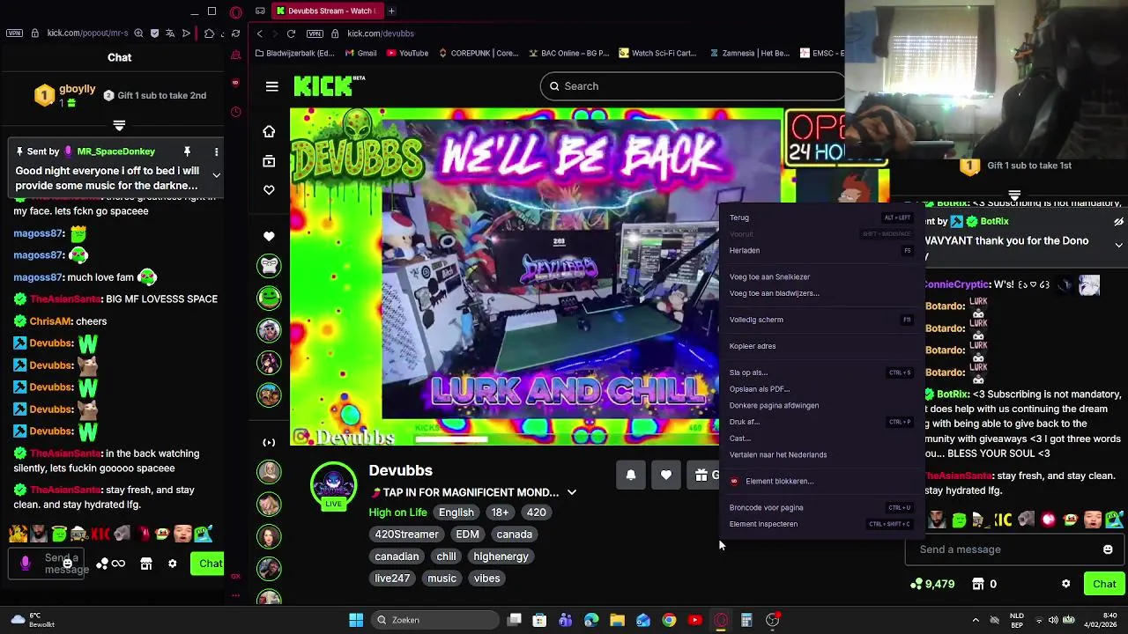Image resolution: width=1128 pixels, height=634 pixels.
Task: Open settings gear in popout chat window
Action: (x=173, y=564)
